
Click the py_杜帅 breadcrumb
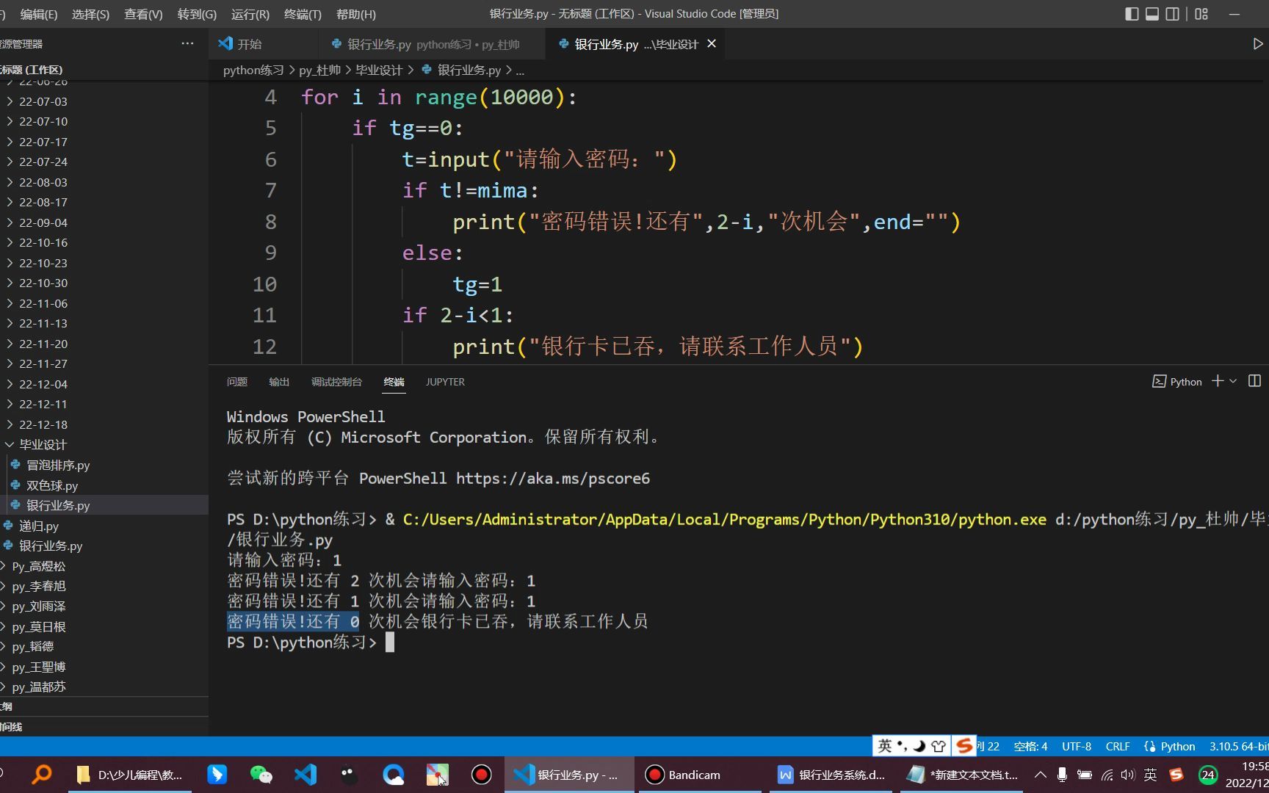319,70
